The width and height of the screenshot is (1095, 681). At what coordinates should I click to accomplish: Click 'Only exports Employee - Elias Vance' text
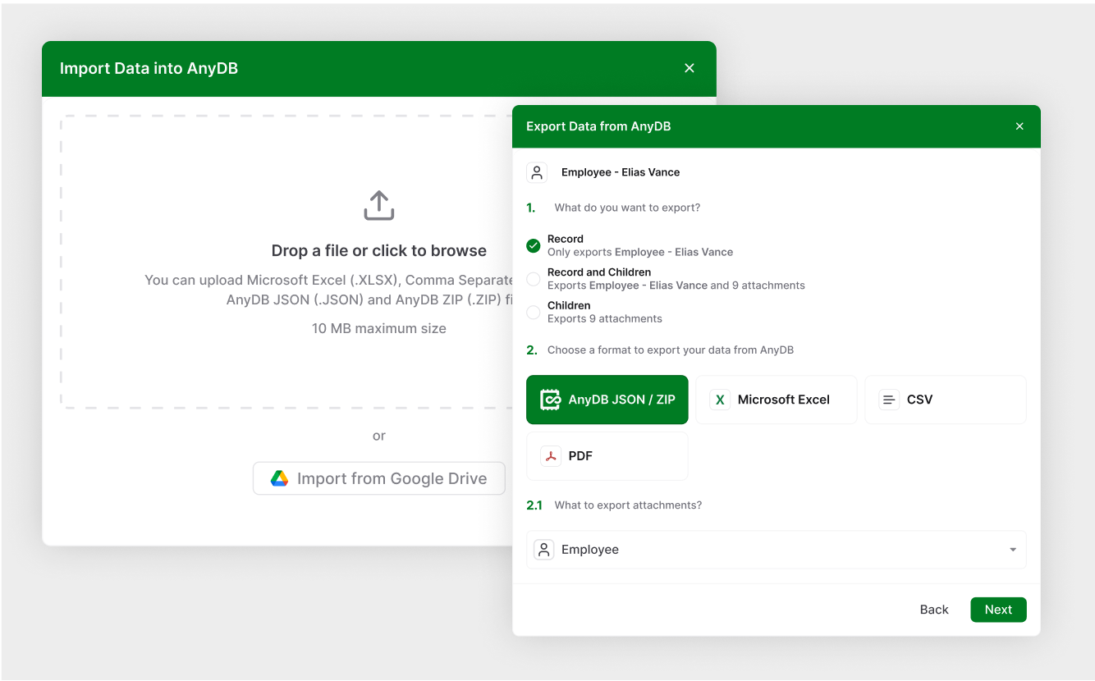coord(640,252)
